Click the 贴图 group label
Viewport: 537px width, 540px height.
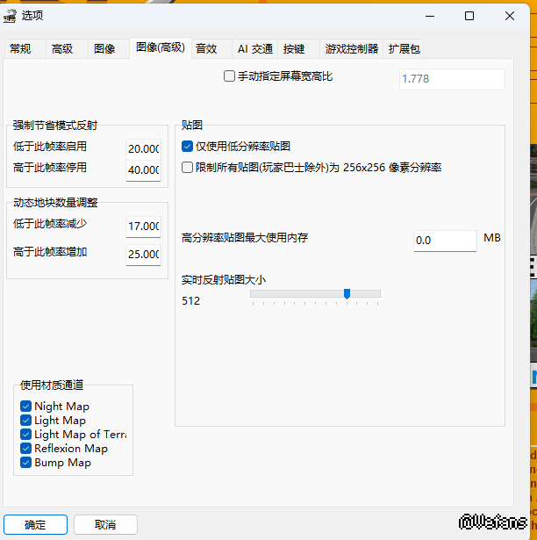click(x=192, y=125)
